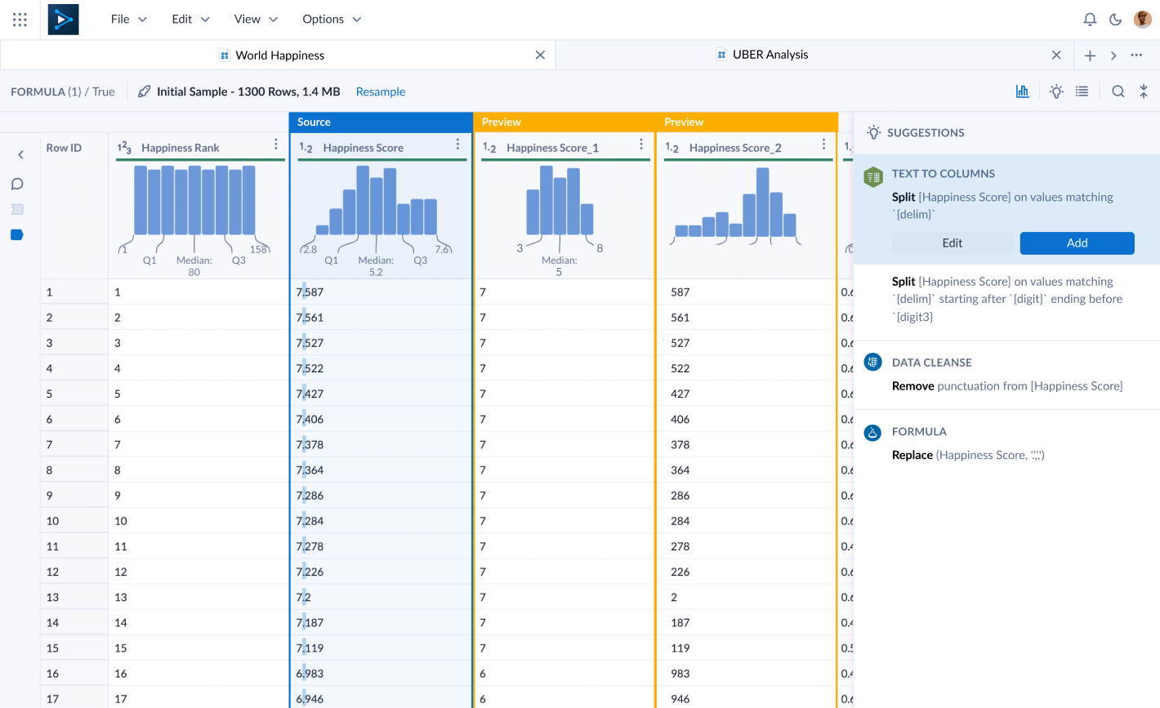Open the search tool in the toolbar
The width and height of the screenshot is (1160, 708).
coord(1118,91)
